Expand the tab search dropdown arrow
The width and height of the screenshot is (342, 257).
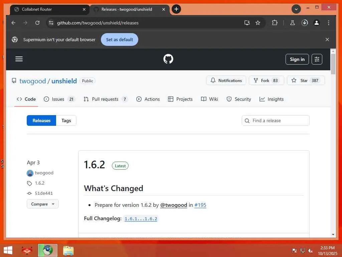tap(296, 9)
